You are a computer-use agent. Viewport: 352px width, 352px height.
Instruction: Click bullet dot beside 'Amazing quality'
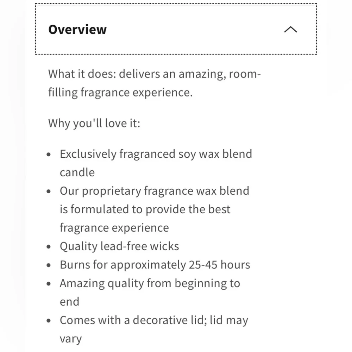click(49, 284)
